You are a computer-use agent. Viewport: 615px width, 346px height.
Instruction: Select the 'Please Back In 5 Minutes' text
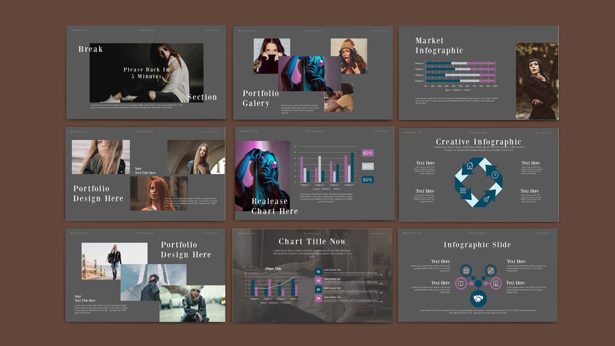(146, 73)
